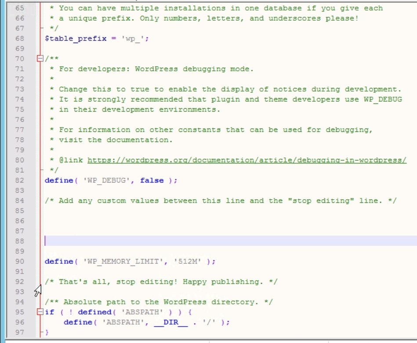Click WP_DEBUG text in line 74 comment

point(383,99)
